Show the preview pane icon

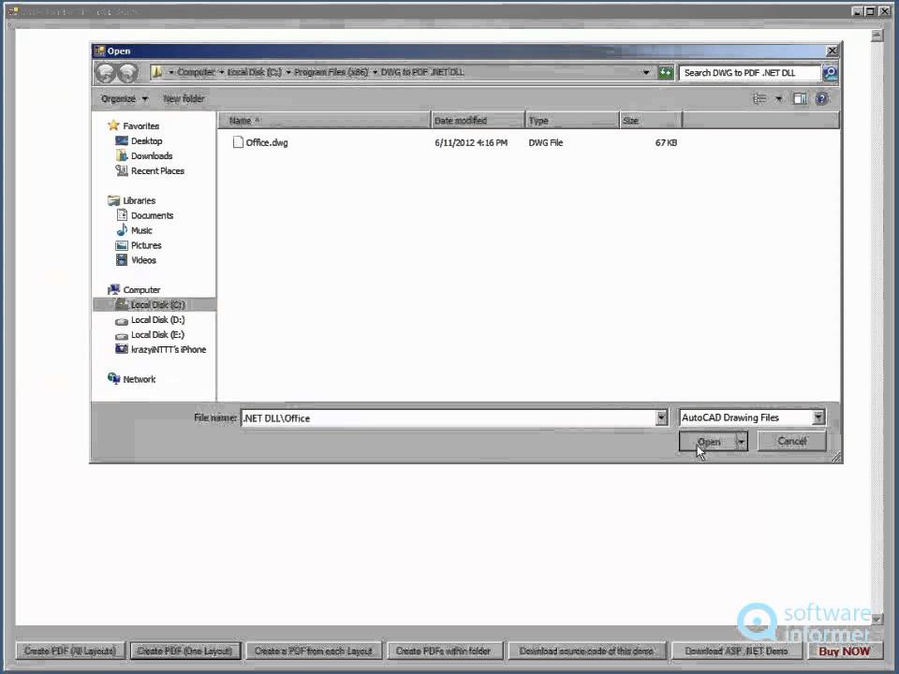pos(800,98)
